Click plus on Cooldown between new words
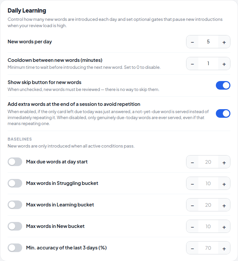Image resolution: width=238 pixels, height=261 pixels. 224,64
